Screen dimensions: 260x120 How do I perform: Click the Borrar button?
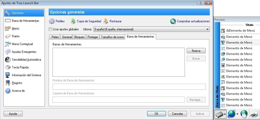(x=196, y=59)
